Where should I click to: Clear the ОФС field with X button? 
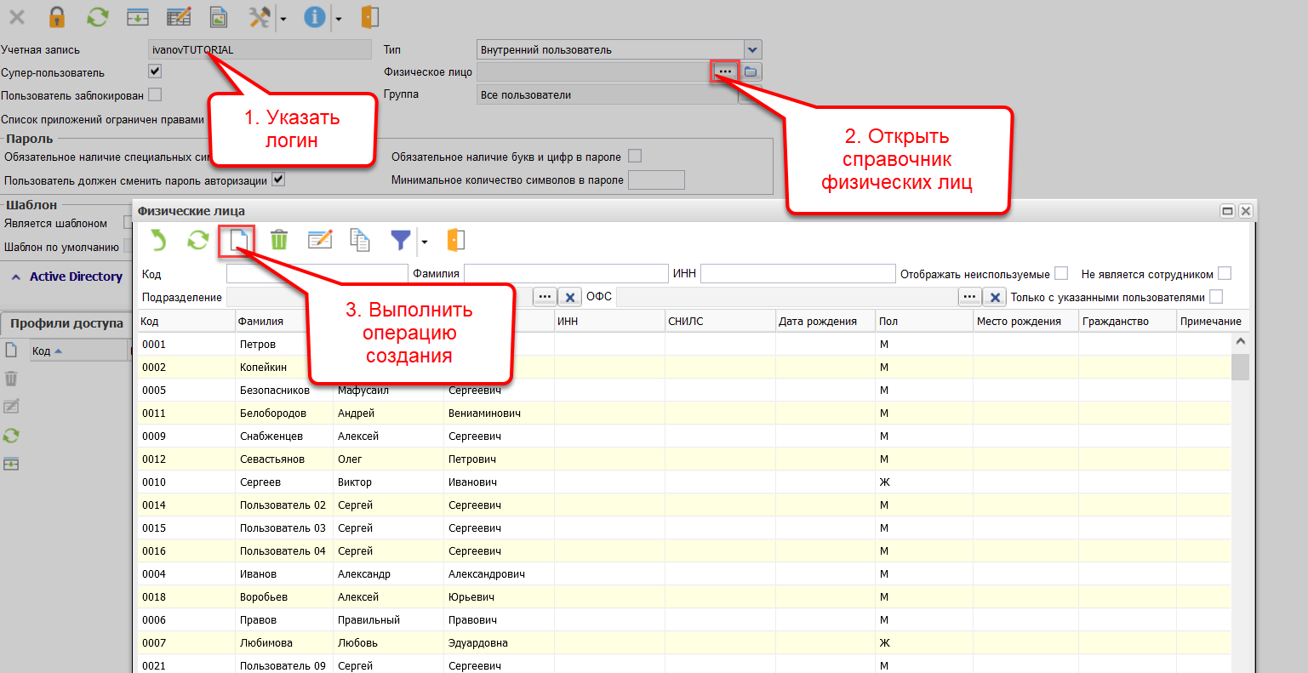coord(994,297)
